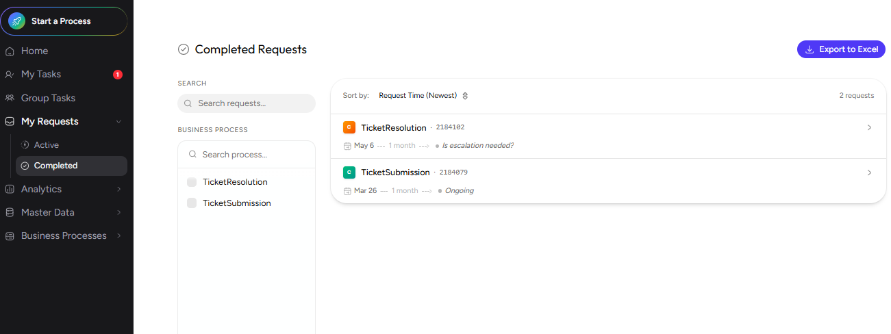
Task: Click inside the Search requests field
Action: 247,103
